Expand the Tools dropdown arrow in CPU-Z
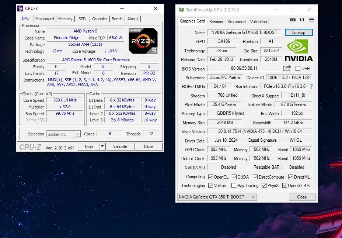The width and height of the screenshot is (342, 238). click(102, 146)
